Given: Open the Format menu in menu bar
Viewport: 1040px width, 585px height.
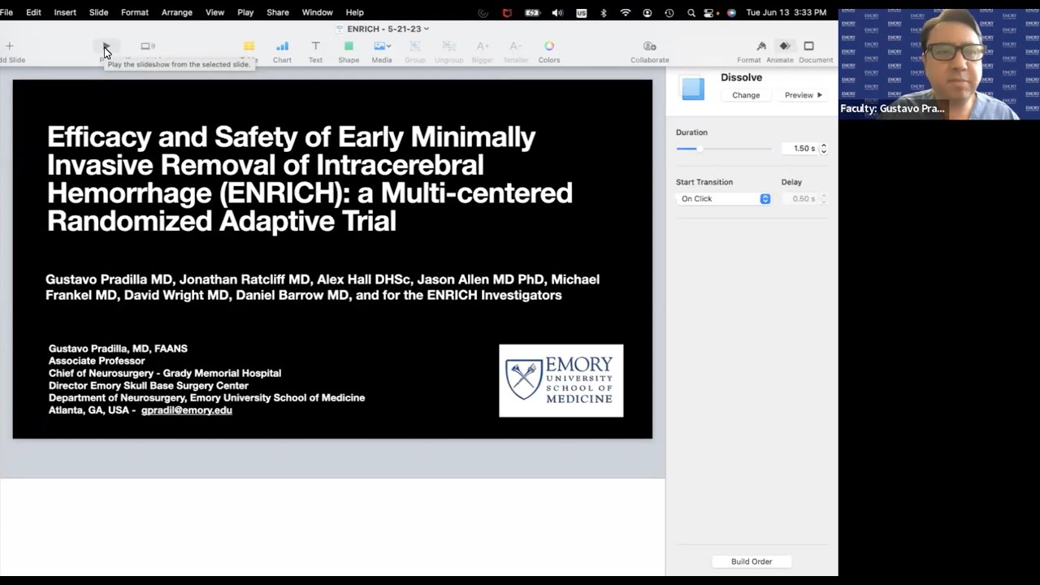Looking at the screenshot, I should (x=135, y=12).
